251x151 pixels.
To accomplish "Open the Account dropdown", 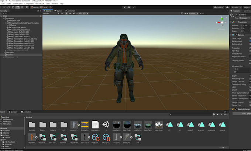I will pyautogui.click(x=236, y=7).
